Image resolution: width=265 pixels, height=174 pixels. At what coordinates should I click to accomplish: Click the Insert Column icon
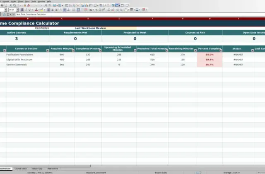point(60,5)
